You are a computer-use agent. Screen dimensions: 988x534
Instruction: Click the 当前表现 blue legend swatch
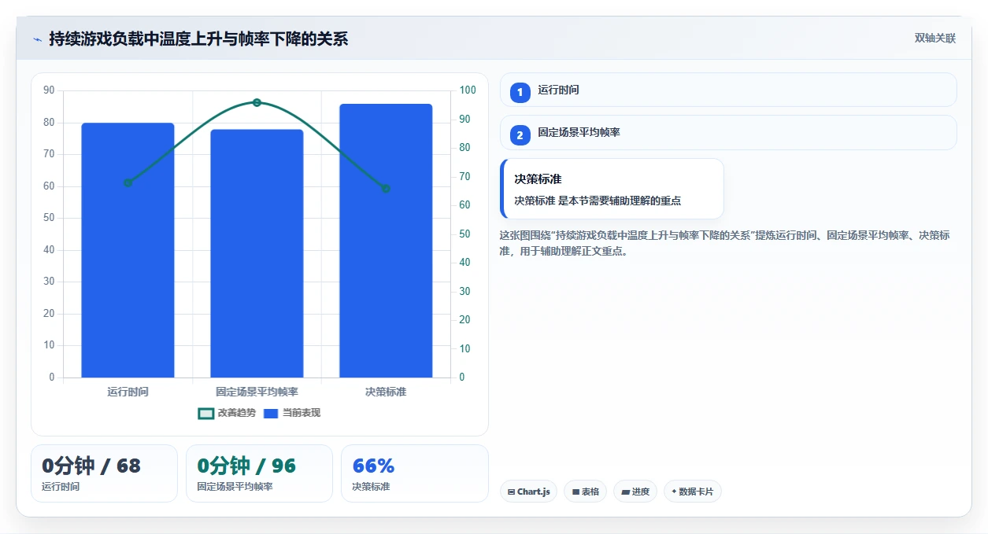point(271,413)
